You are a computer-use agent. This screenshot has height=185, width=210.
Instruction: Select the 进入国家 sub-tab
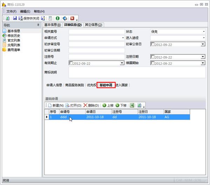point(121,85)
